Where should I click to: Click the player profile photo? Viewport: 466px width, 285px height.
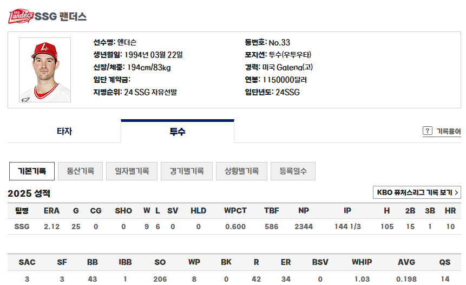click(x=45, y=70)
